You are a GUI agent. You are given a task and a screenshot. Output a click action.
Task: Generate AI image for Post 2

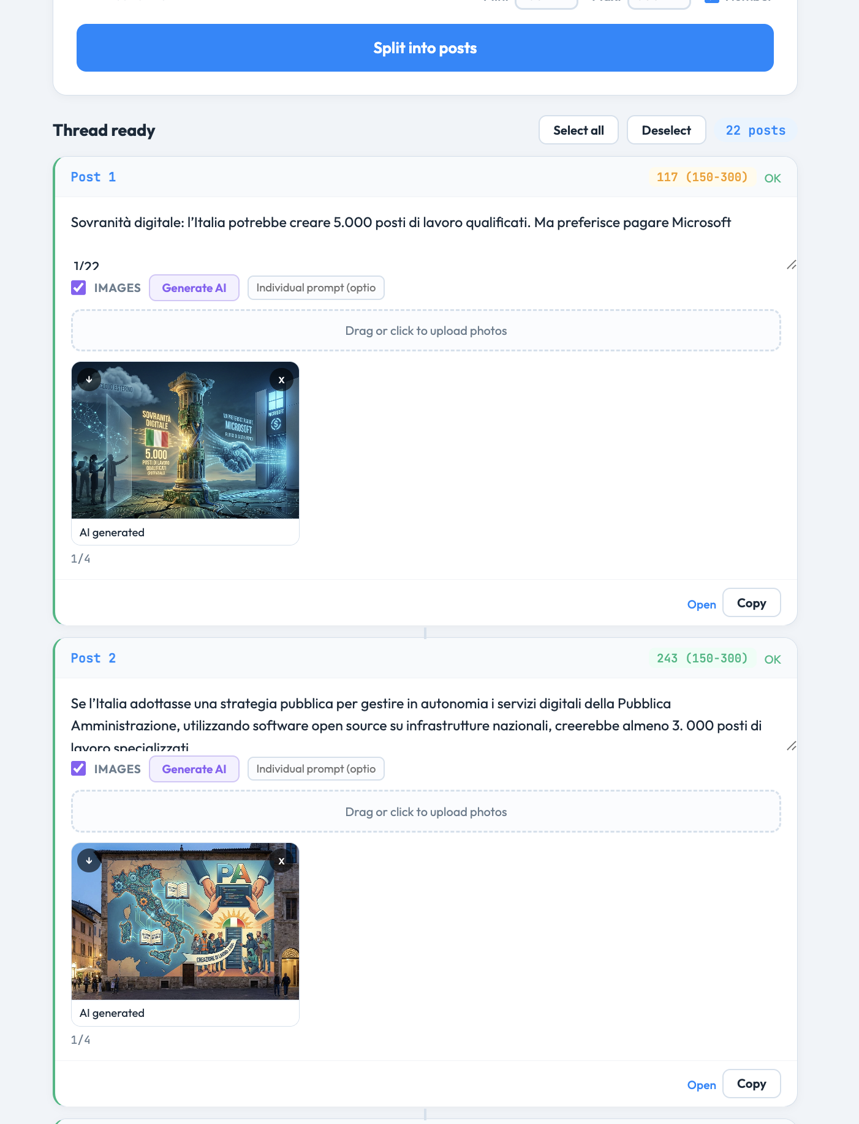tap(194, 769)
